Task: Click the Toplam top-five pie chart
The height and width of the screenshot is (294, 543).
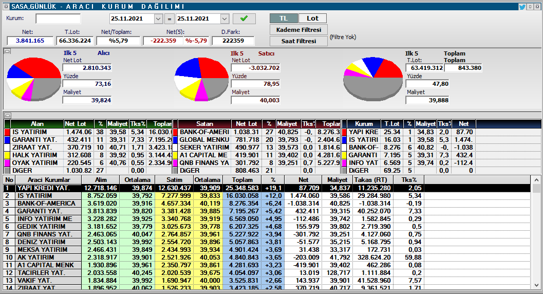Action: (x=372, y=79)
